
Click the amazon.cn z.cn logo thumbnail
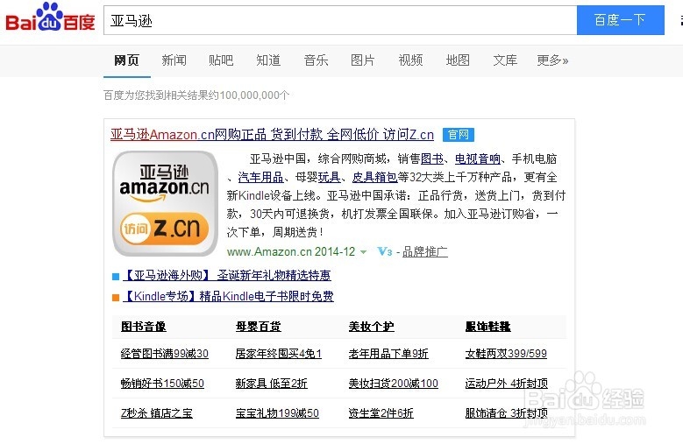point(165,203)
